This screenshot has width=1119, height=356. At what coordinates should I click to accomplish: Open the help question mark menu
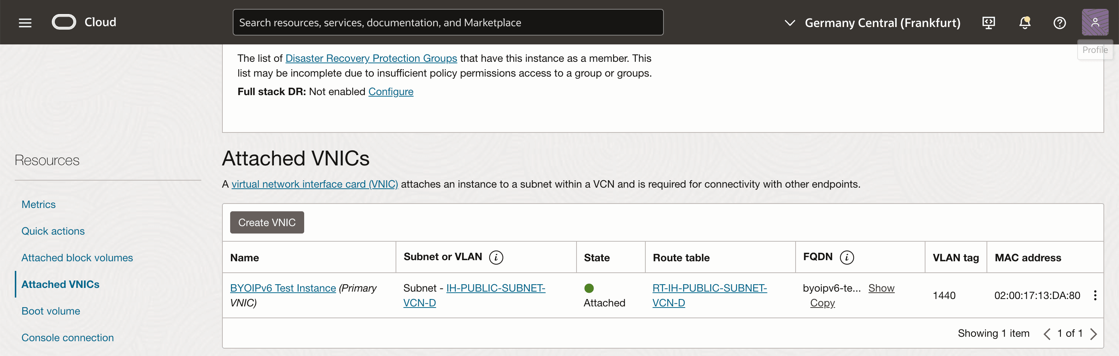click(1059, 23)
